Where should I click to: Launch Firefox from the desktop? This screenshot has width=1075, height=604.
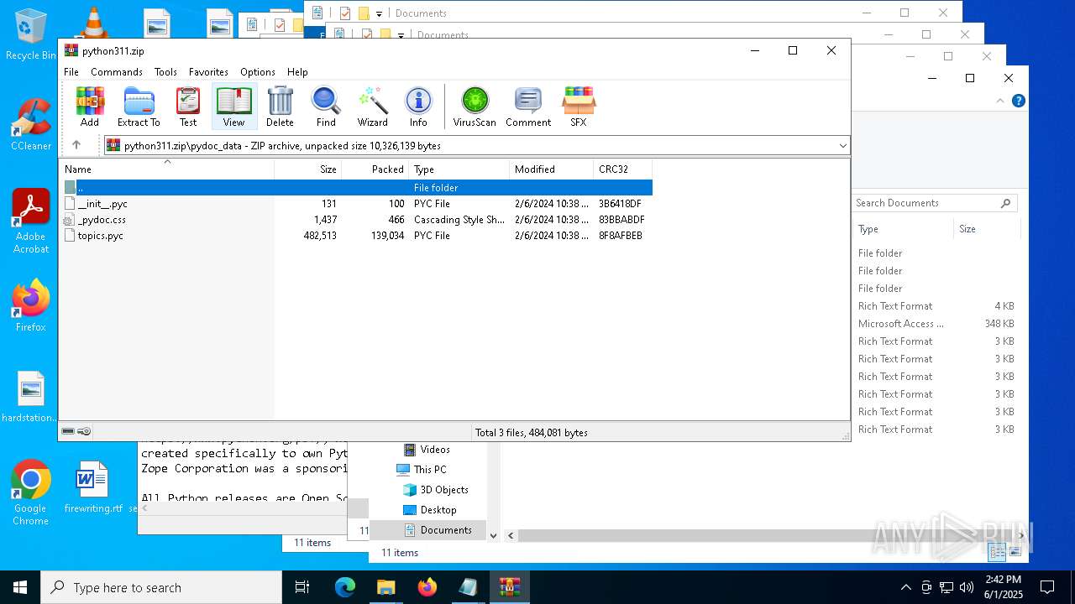pyautogui.click(x=31, y=306)
